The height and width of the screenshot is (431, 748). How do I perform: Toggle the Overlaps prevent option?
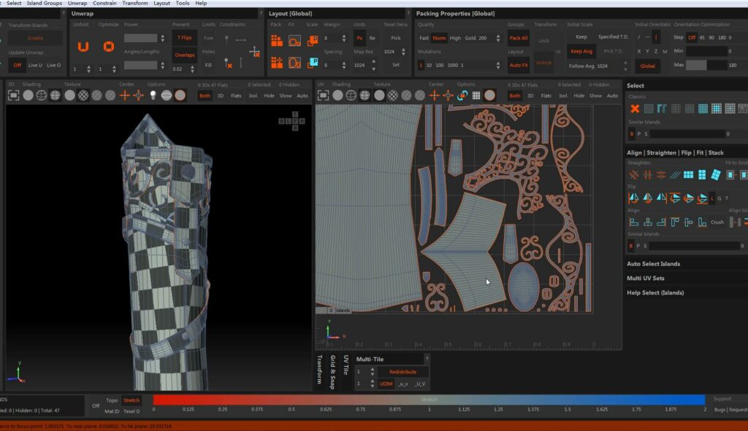[x=184, y=55]
